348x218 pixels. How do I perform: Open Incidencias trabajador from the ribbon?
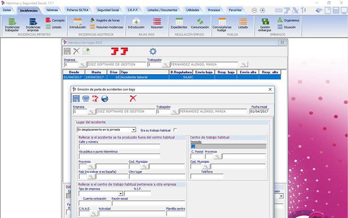(x=12, y=24)
